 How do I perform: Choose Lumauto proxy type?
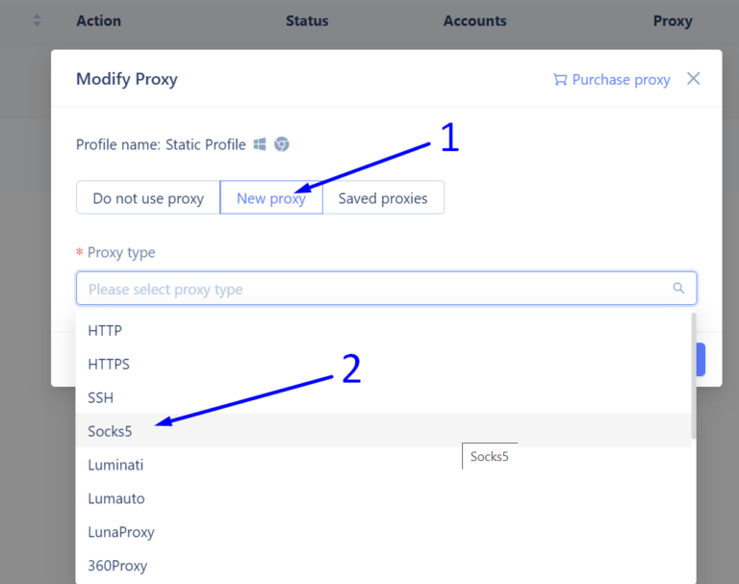pyautogui.click(x=383, y=498)
